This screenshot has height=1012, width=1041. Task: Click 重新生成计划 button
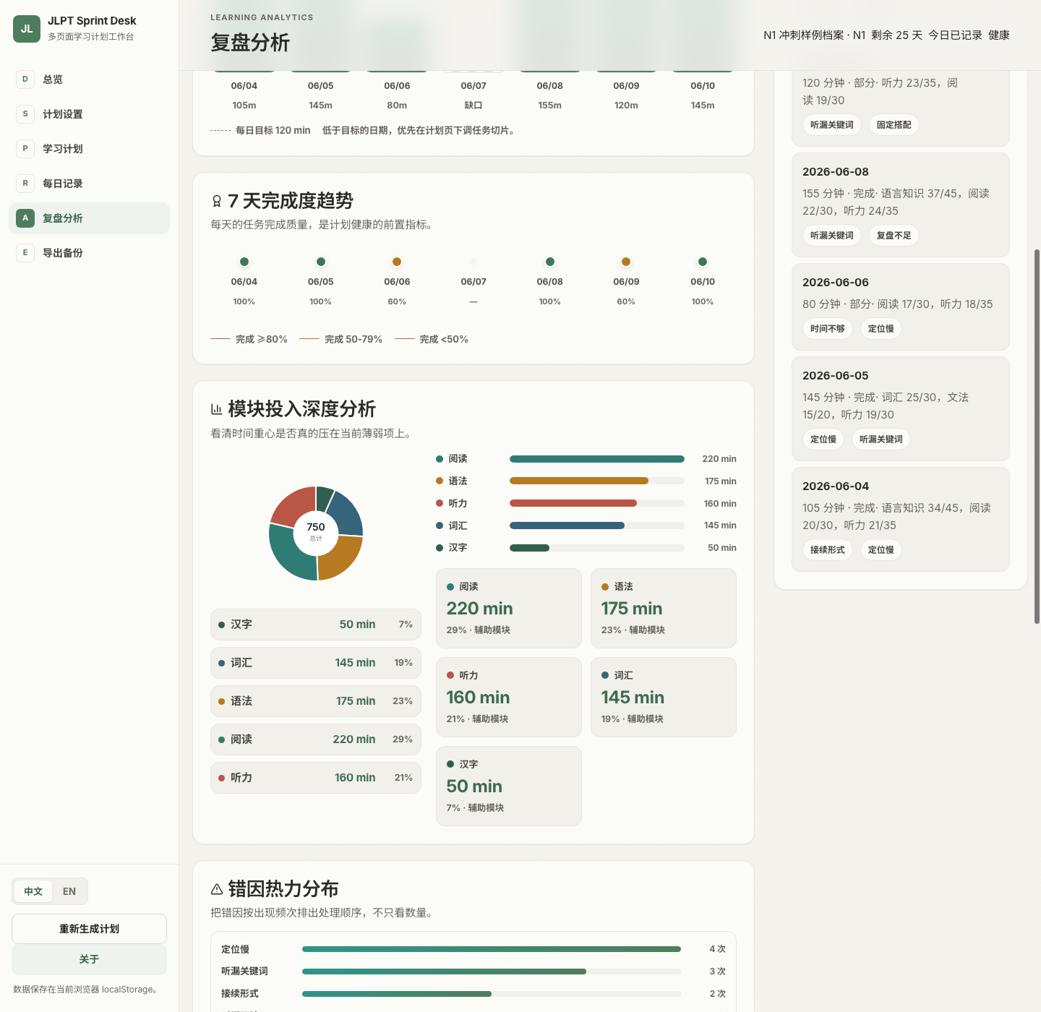pyautogui.click(x=89, y=929)
